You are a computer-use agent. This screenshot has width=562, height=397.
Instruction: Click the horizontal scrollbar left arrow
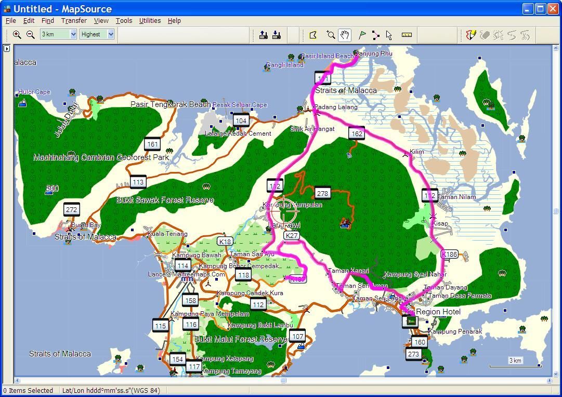pos(17,380)
